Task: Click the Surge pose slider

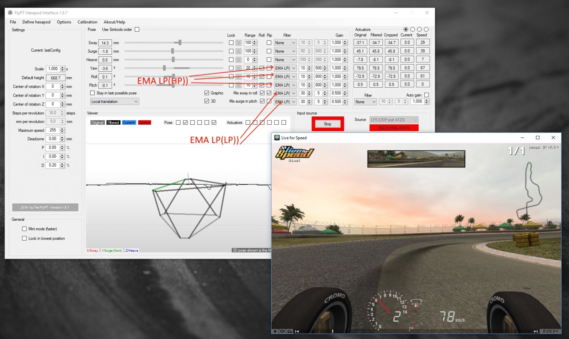Action: 174,51
